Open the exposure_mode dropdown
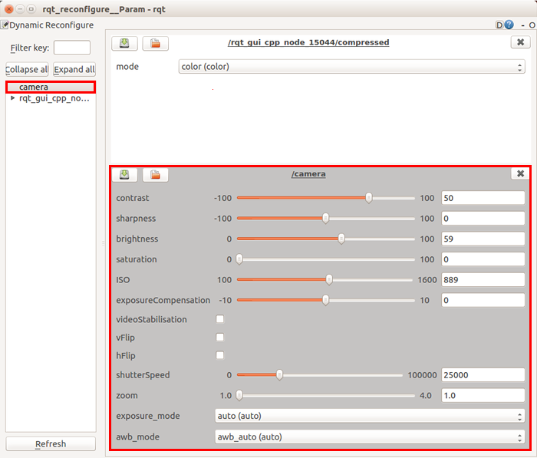Viewport: 537px width, 458px height. [x=370, y=417]
